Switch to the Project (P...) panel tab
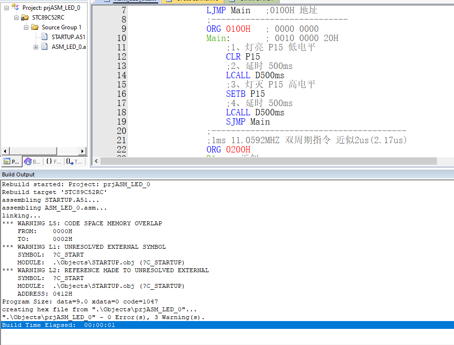 [12, 161]
